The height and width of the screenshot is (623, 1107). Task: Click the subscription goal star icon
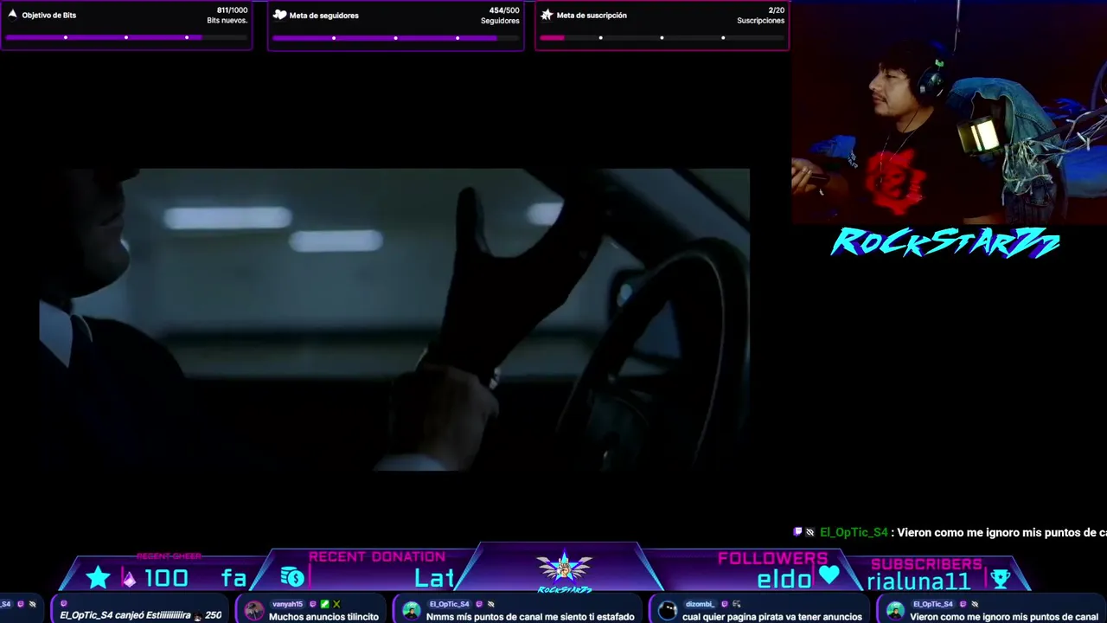547,15
